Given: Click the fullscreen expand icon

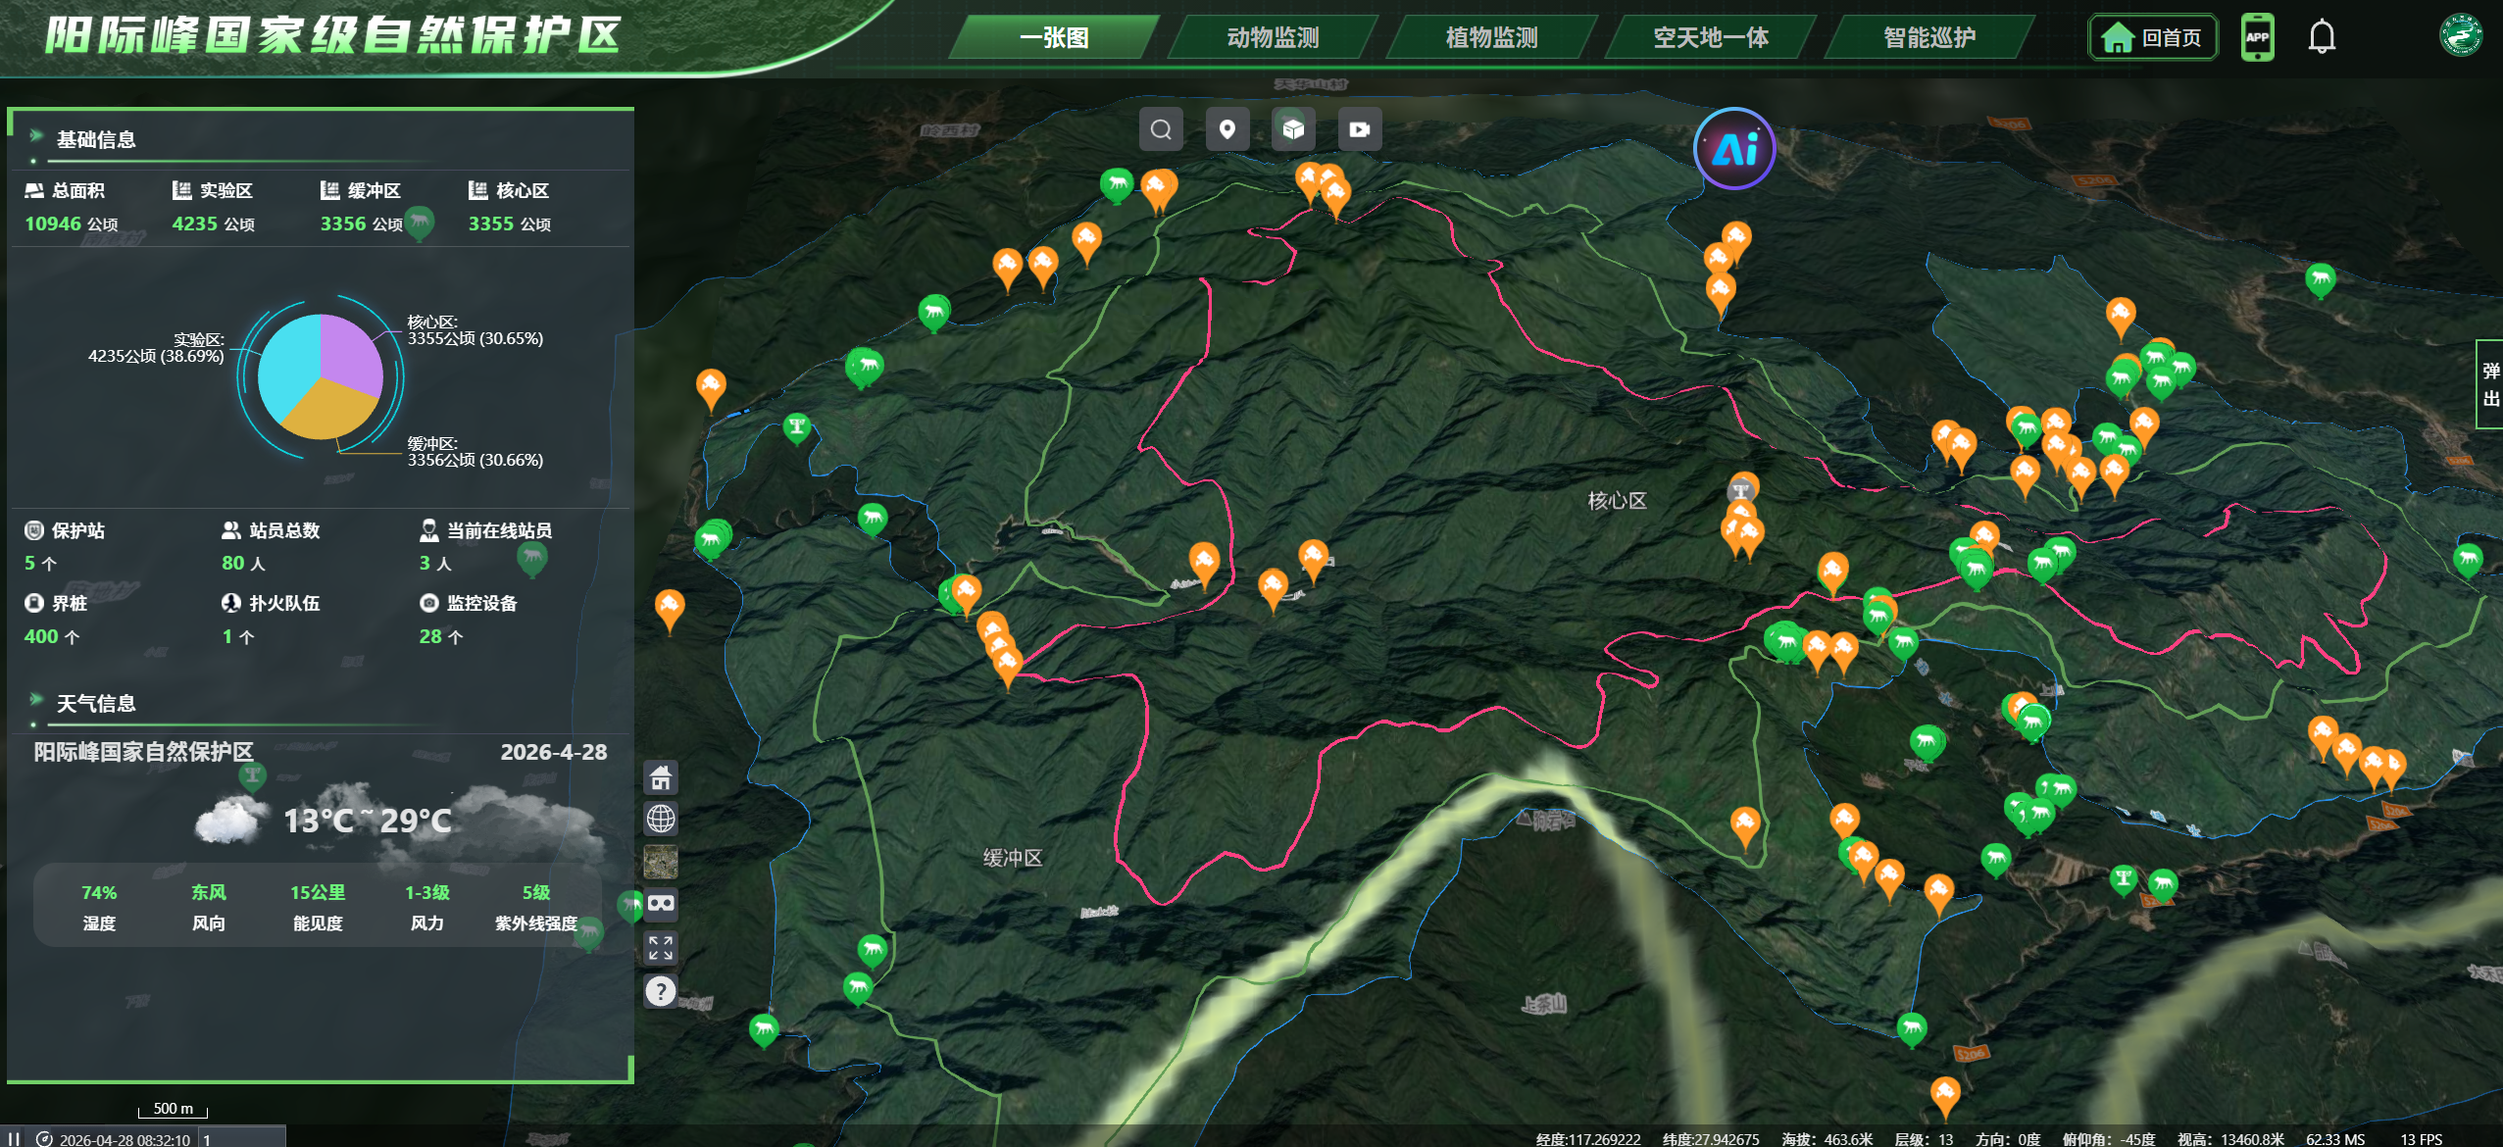Looking at the screenshot, I should click(661, 947).
